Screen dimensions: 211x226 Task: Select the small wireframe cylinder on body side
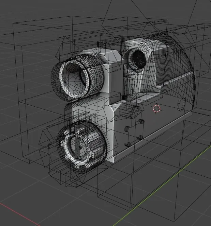pyautogui.click(x=182, y=104)
